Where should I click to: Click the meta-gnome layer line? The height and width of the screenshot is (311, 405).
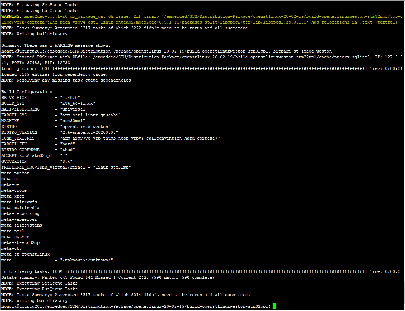[x=14, y=191]
